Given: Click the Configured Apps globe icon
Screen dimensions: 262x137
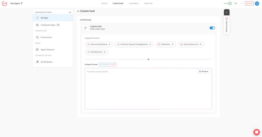Looking at the screenshot, I should [x=37, y=25].
